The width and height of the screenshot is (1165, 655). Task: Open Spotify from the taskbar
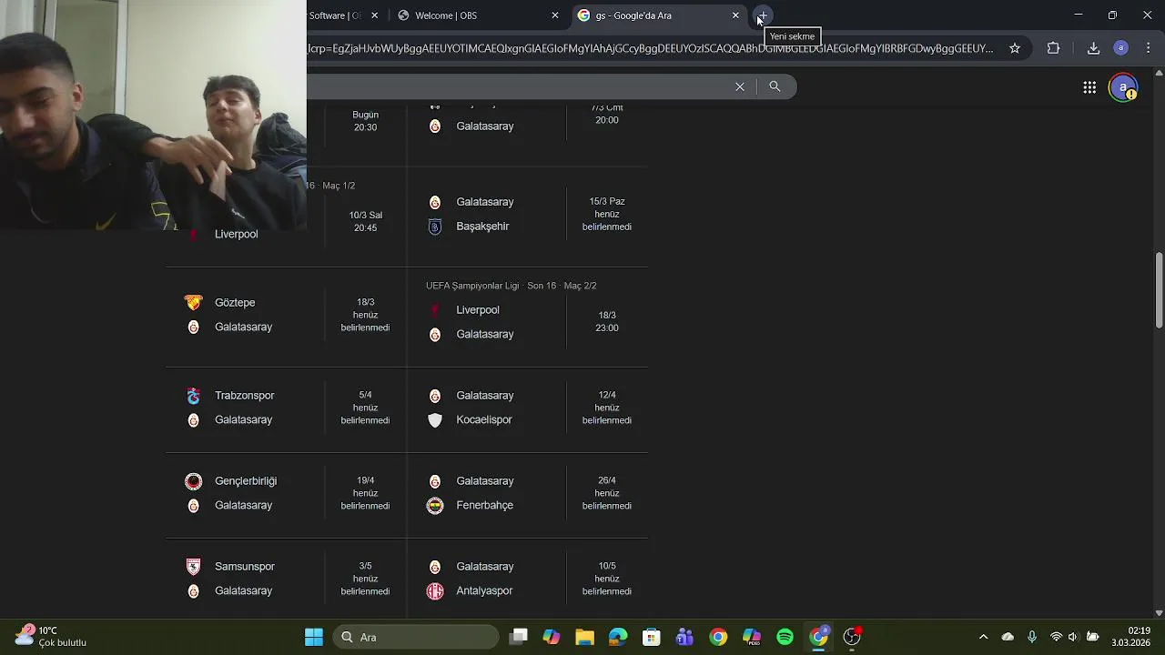[785, 637]
